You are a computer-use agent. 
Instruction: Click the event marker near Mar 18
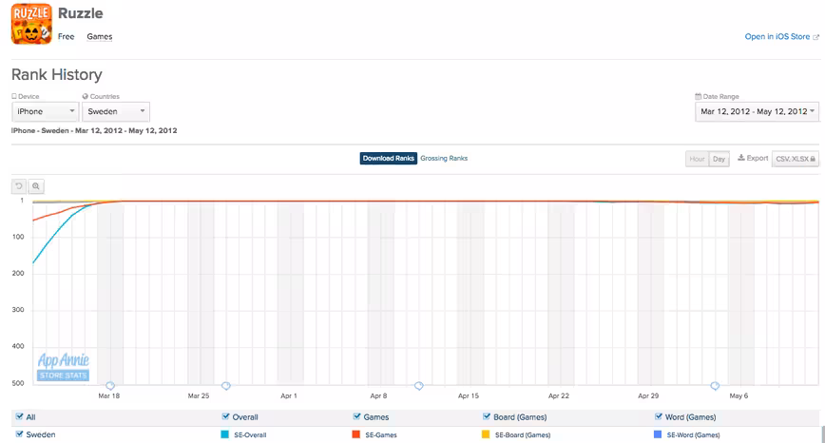coord(110,386)
